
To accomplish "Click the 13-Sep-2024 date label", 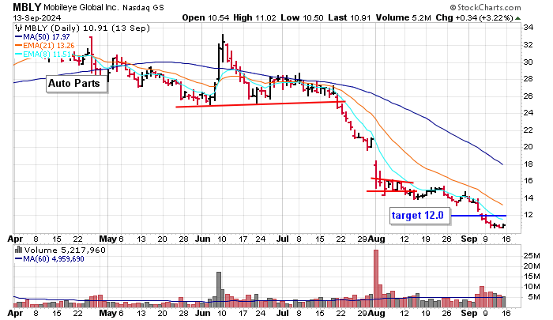I will pos(36,17).
